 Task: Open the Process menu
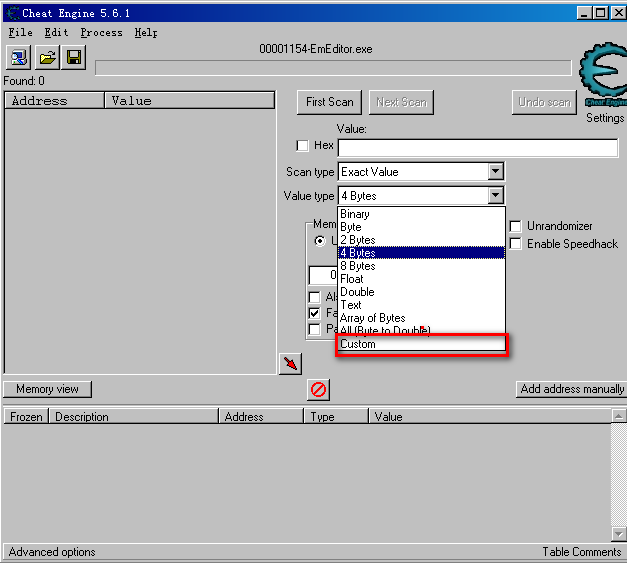101,32
